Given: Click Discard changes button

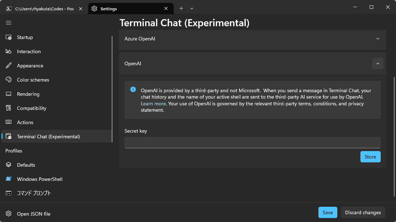Looking at the screenshot, I should tap(363, 212).
